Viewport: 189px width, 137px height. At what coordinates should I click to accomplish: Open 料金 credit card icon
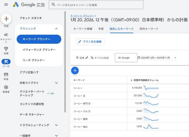pos(6,75)
